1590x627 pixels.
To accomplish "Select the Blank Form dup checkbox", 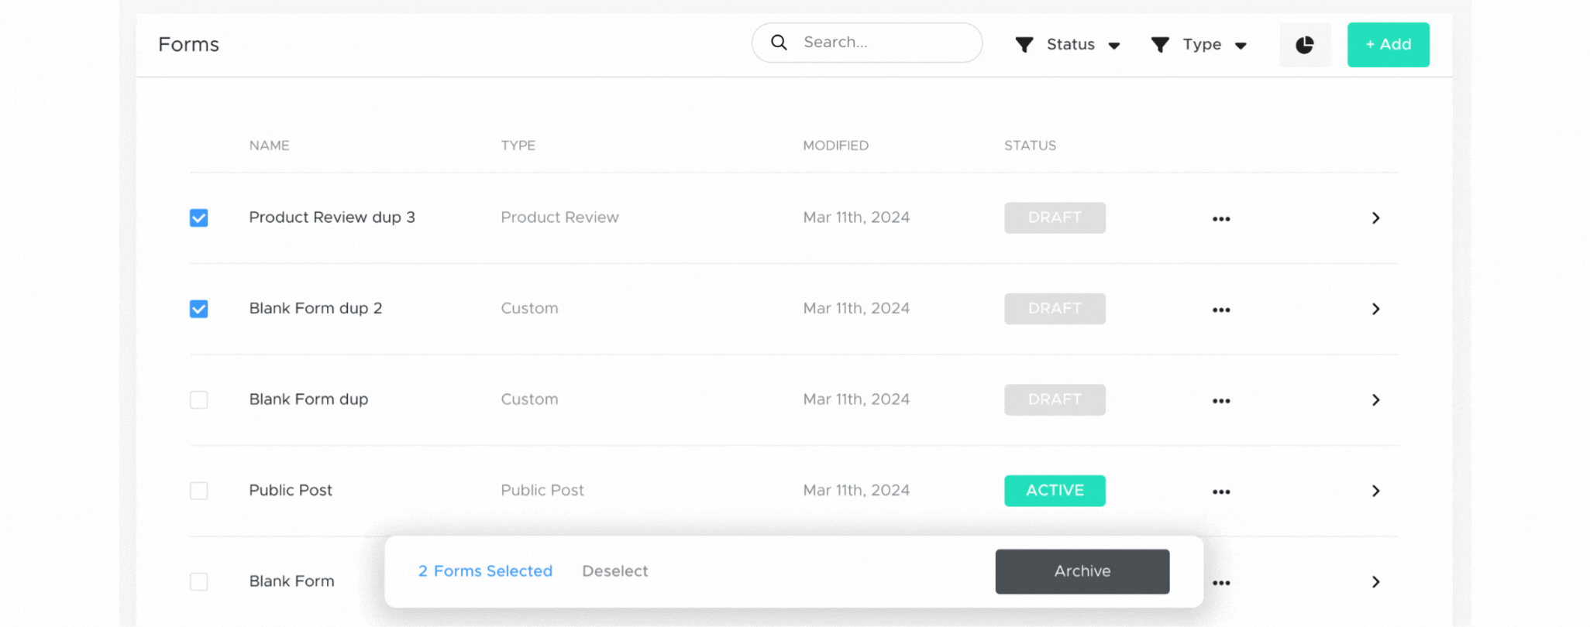I will point(199,399).
